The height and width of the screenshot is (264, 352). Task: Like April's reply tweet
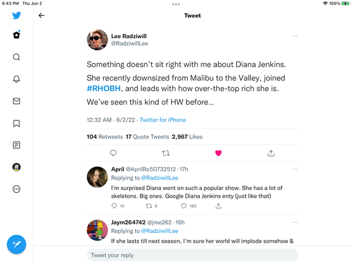184,206
